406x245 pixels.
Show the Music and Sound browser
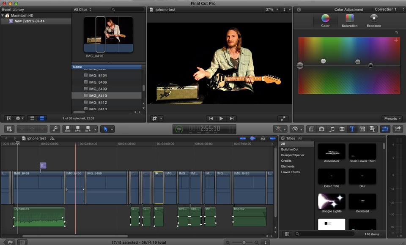pos(332,129)
